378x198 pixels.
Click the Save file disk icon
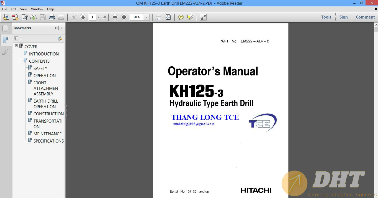[x=43, y=17]
